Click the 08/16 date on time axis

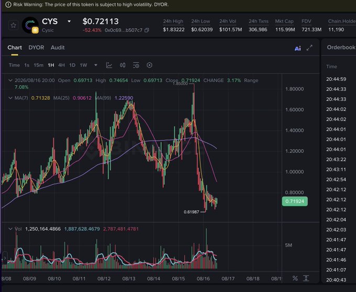[x=203, y=278]
